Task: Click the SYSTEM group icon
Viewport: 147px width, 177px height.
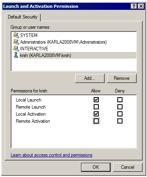Action: 16,35
